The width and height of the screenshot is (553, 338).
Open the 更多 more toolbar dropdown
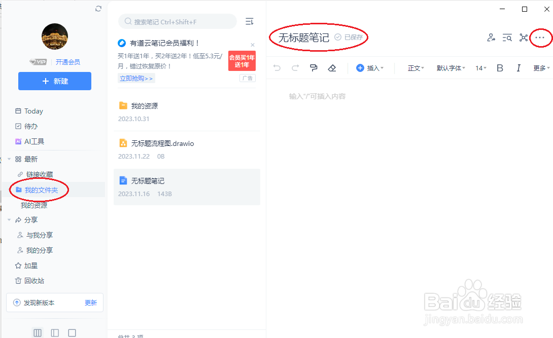pos(541,68)
